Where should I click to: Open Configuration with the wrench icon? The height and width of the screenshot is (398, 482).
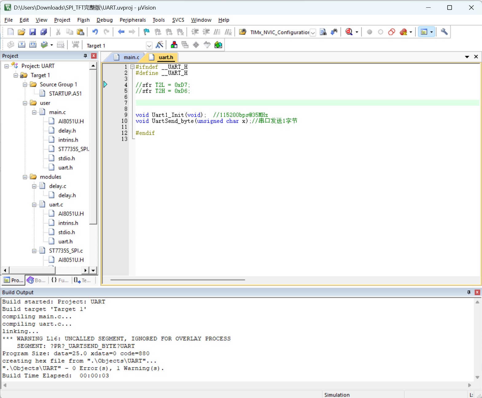point(444,32)
